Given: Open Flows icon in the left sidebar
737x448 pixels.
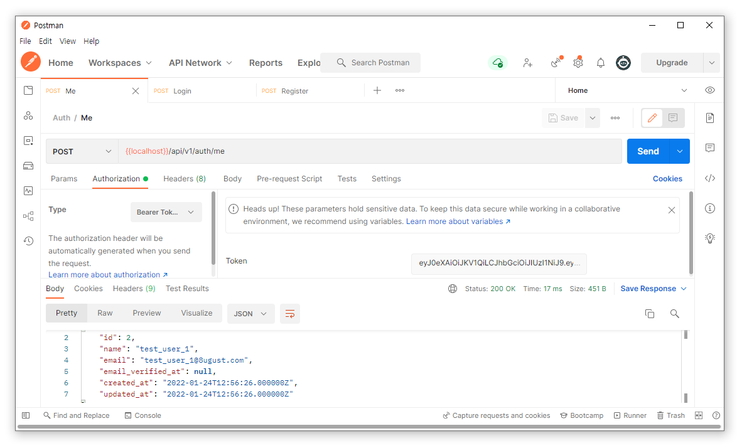Looking at the screenshot, I should click(28, 216).
